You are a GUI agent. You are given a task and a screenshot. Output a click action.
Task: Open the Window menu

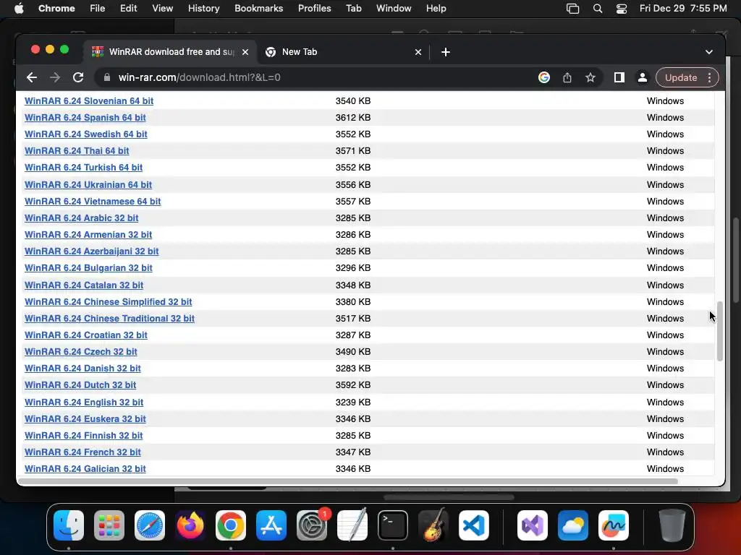394,9
